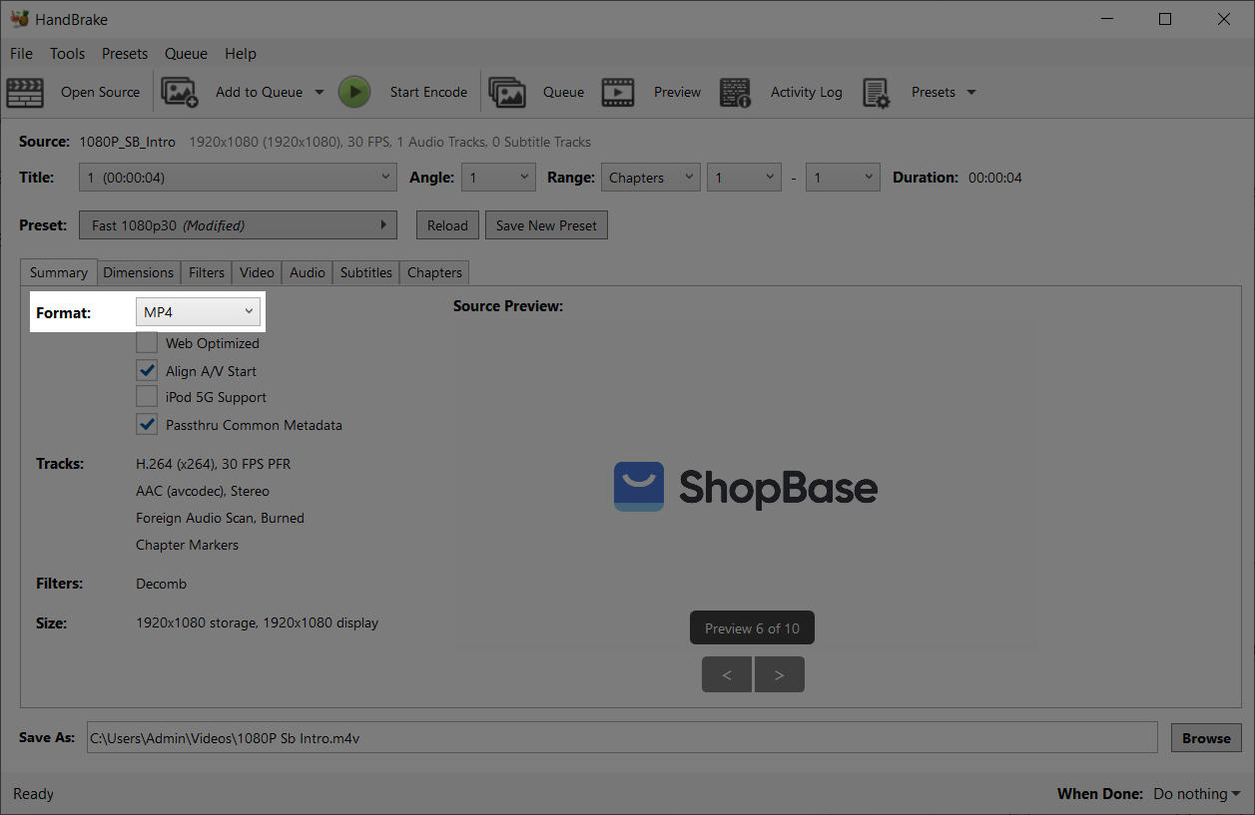Click the green Start Encode play icon
The image size is (1255, 815).
coord(353,92)
